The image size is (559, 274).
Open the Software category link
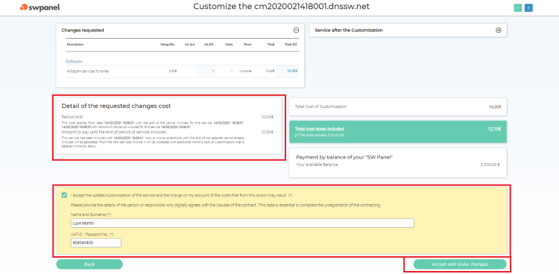tap(74, 62)
